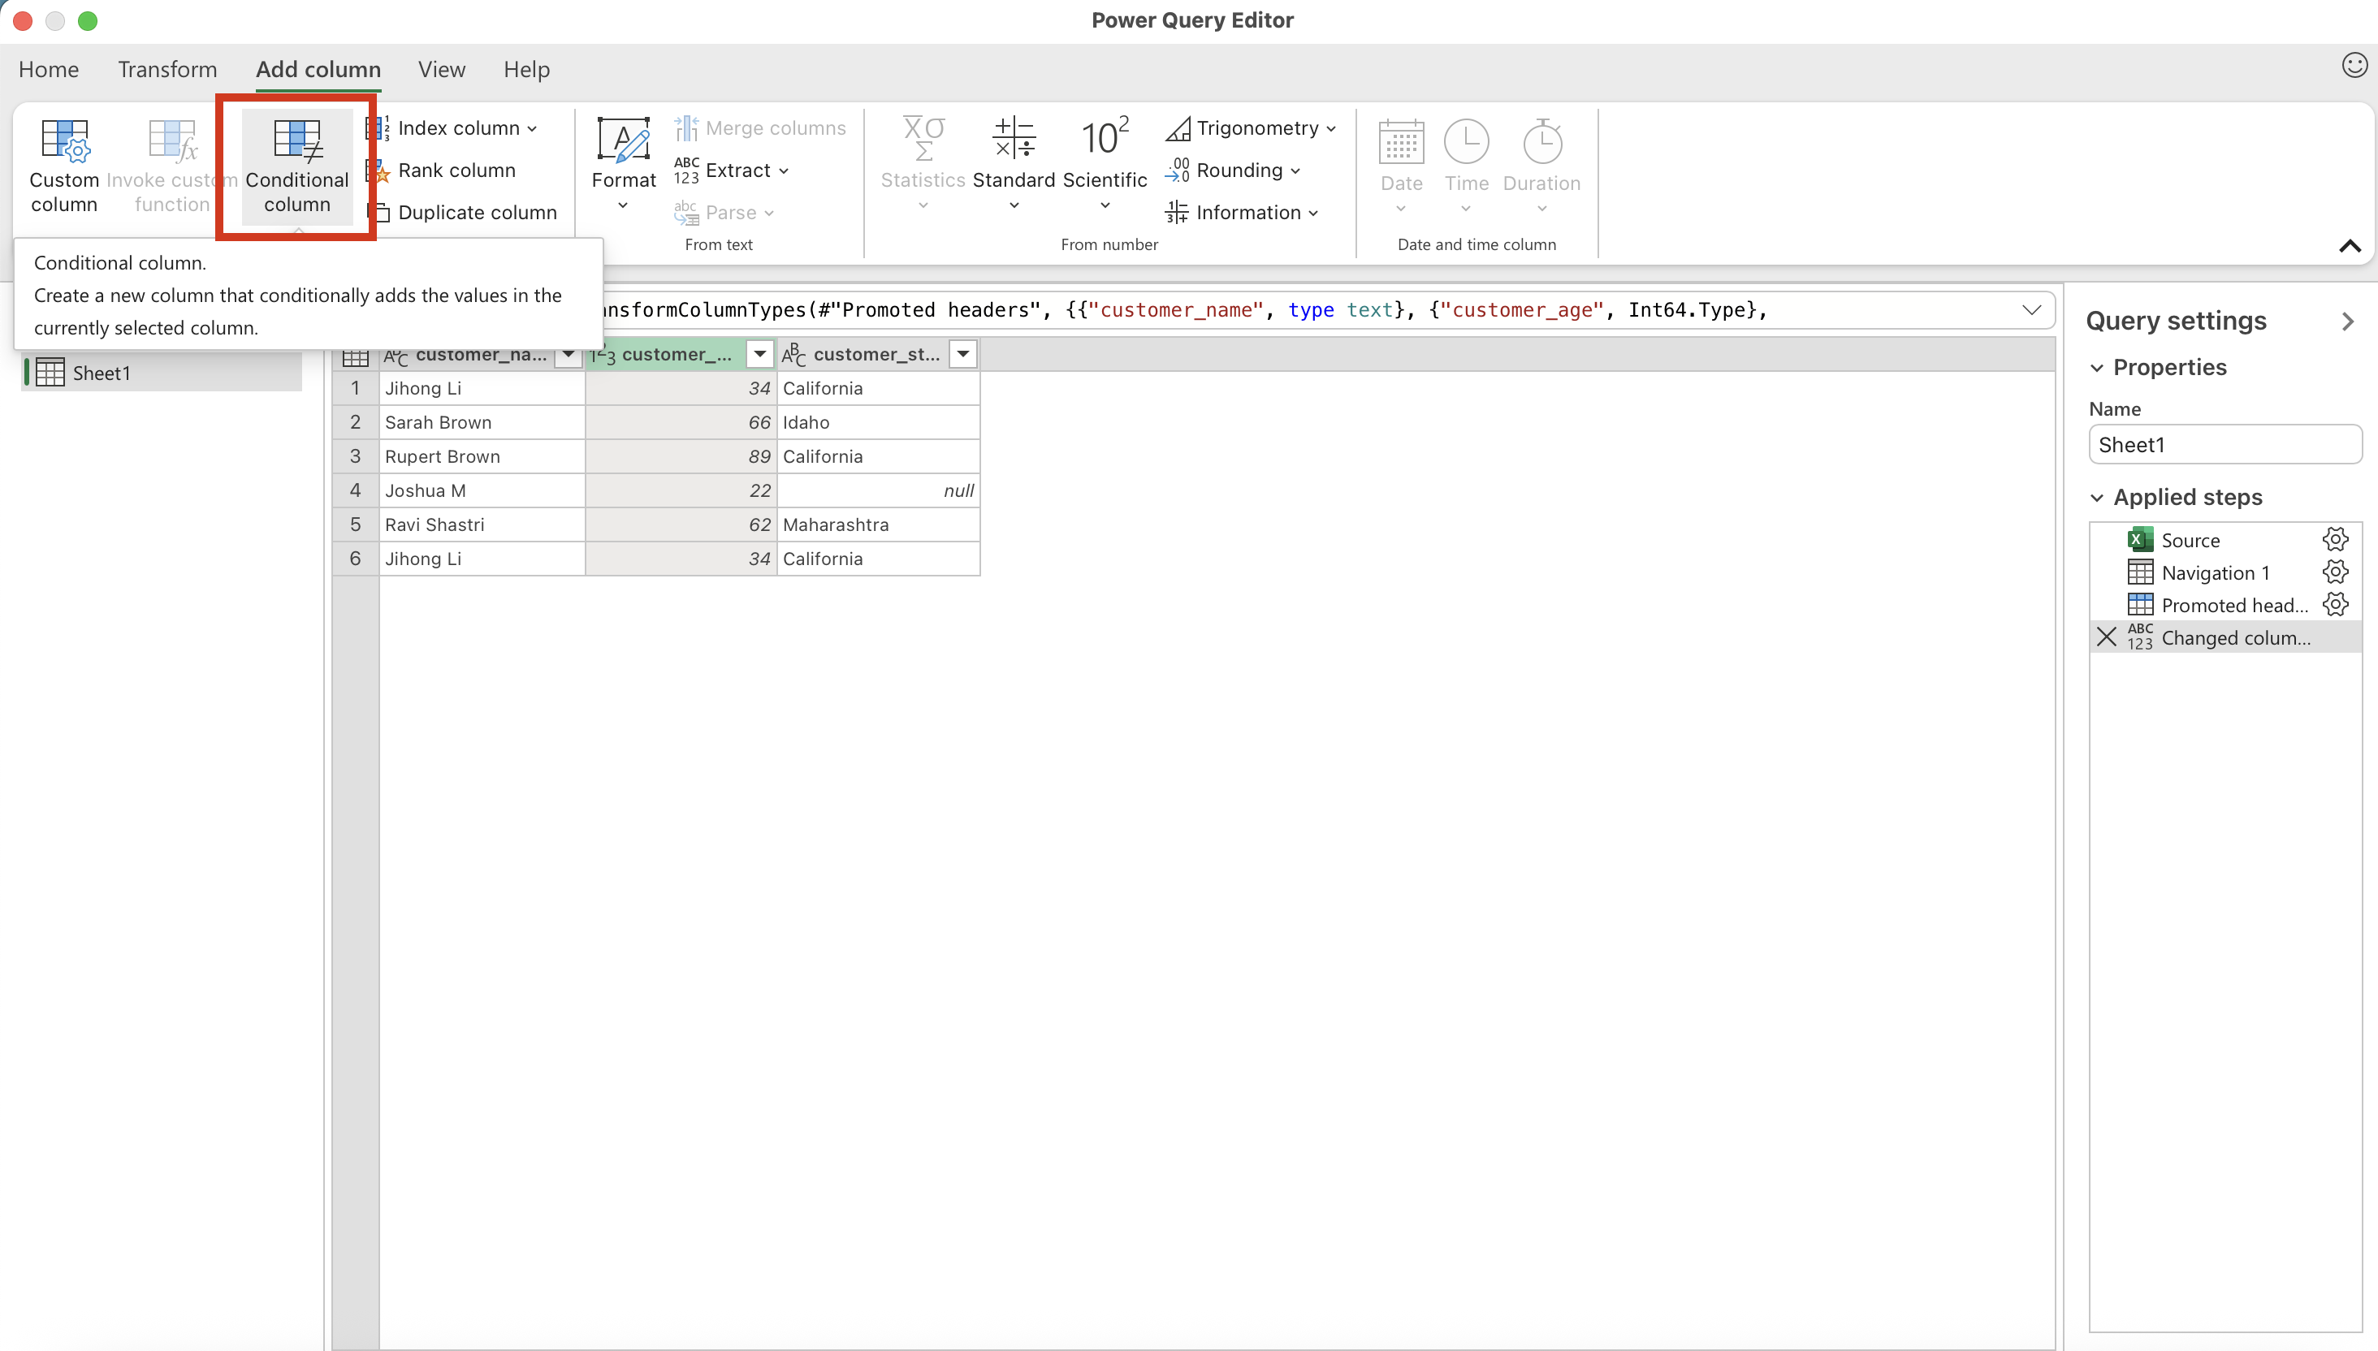2378x1351 pixels.
Task: Click the smiley feedback icon
Action: (2354, 65)
